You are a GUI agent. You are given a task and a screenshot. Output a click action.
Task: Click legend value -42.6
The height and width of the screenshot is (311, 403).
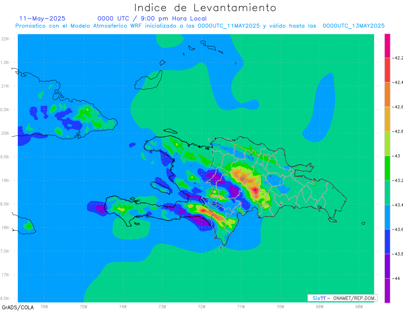point(398,107)
